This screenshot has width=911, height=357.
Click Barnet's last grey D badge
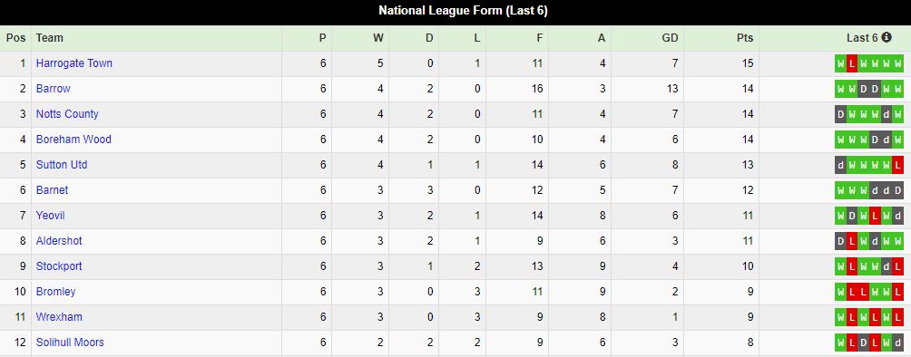tap(898, 190)
